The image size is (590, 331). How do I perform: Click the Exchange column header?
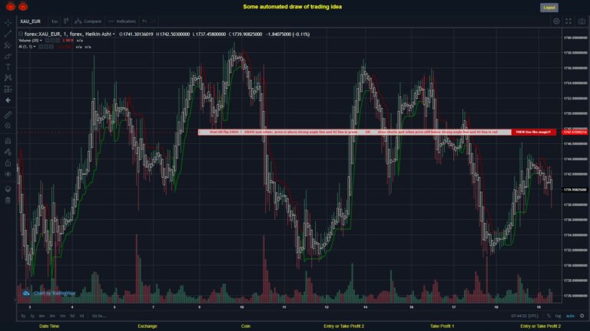point(147,326)
